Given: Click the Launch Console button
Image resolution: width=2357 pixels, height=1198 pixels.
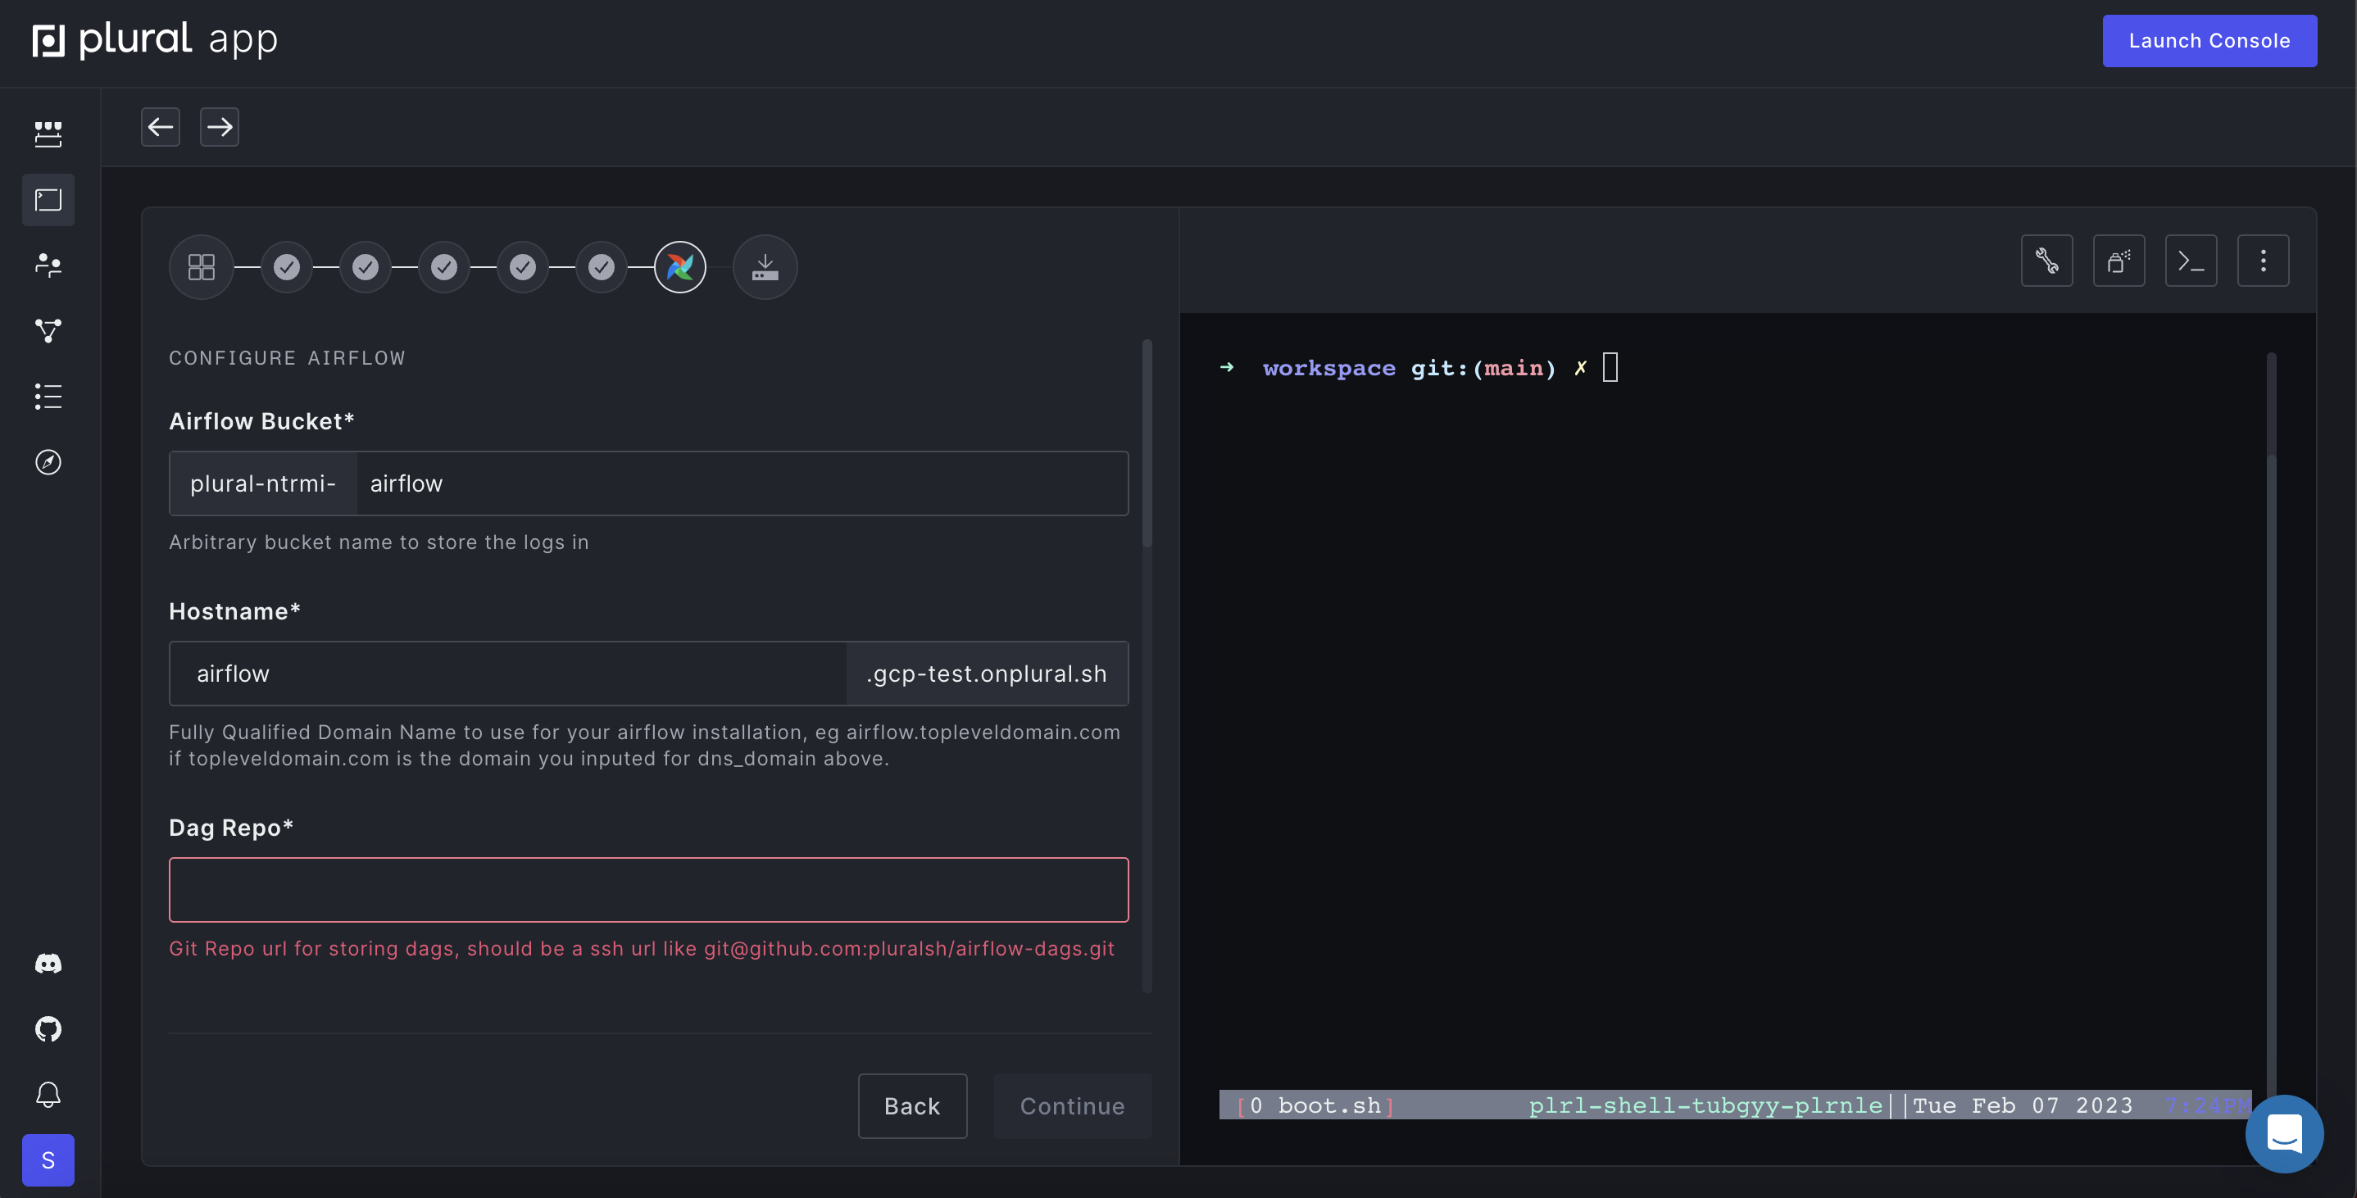Looking at the screenshot, I should coord(2209,40).
